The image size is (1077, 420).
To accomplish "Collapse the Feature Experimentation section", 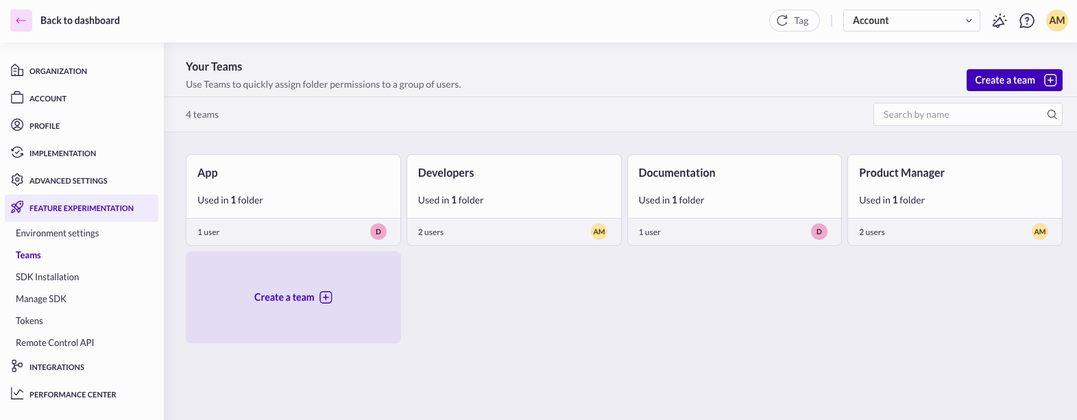I will tap(81, 208).
